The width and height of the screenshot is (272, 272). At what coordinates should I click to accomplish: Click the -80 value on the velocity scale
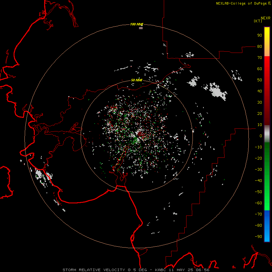[258, 225]
